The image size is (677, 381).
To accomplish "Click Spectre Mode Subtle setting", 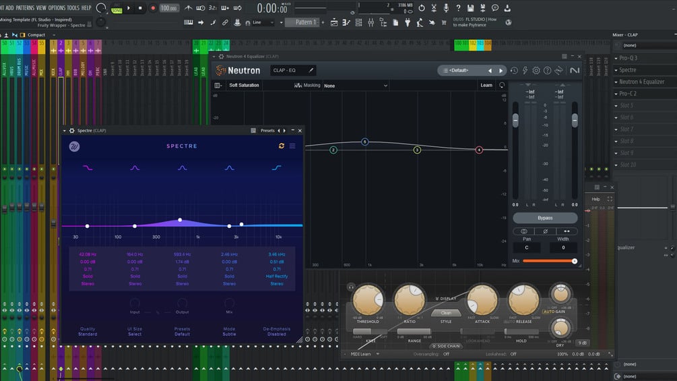I will pos(229,331).
